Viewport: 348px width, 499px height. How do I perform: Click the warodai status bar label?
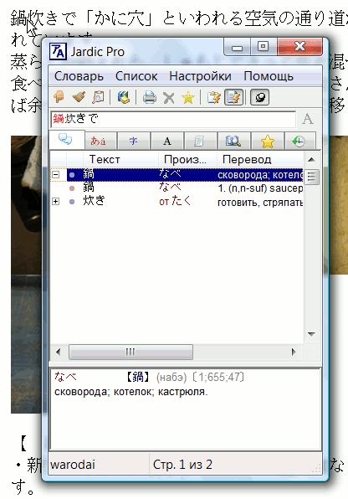pos(73,465)
